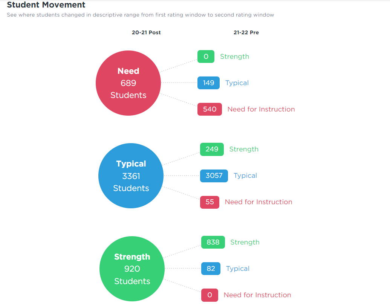Image resolution: width=390 pixels, height=304 pixels.
Task: Click the 20-21 Post column header
Action: point(146,32)
